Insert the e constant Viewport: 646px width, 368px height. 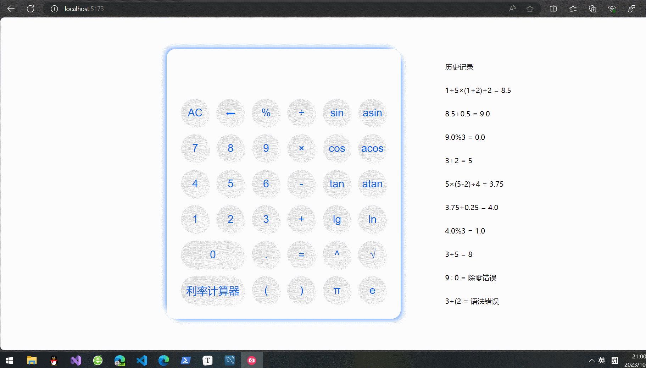click(372, 290)
